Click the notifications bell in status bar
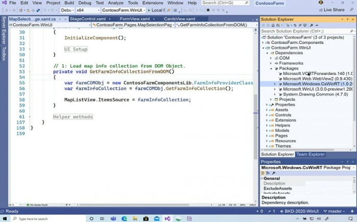The image size is (357, 222). click(351, 211)
